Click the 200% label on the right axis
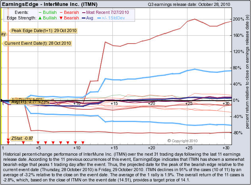 tap(238, 19)
